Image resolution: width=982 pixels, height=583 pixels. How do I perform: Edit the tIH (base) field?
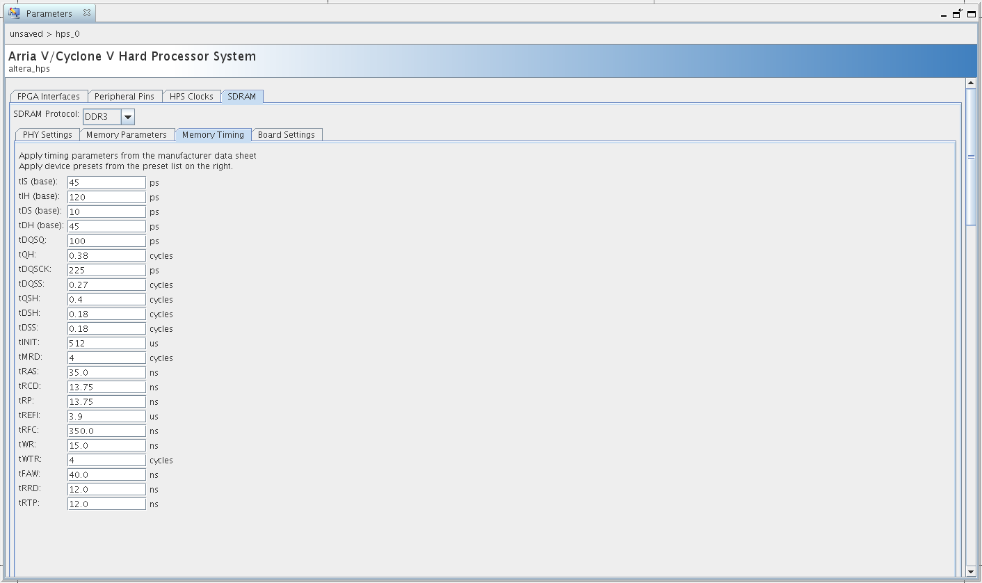(x=106, y=197)
